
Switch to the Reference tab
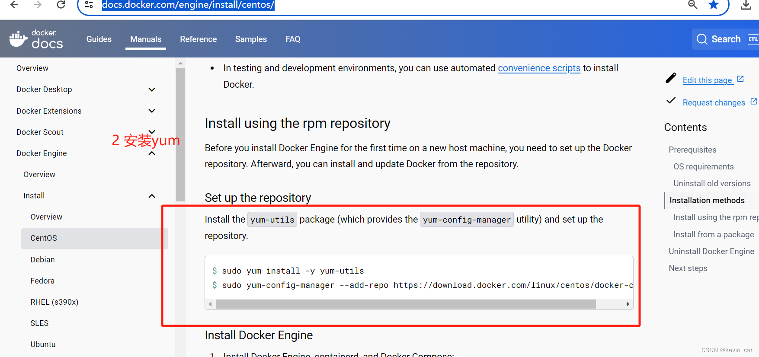tap(198, 39)
